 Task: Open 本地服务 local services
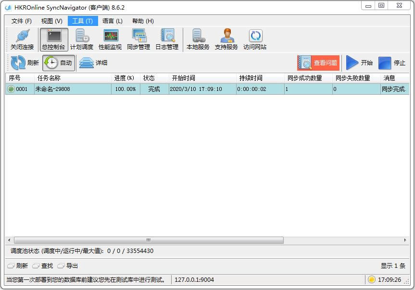tap(198, 39)
